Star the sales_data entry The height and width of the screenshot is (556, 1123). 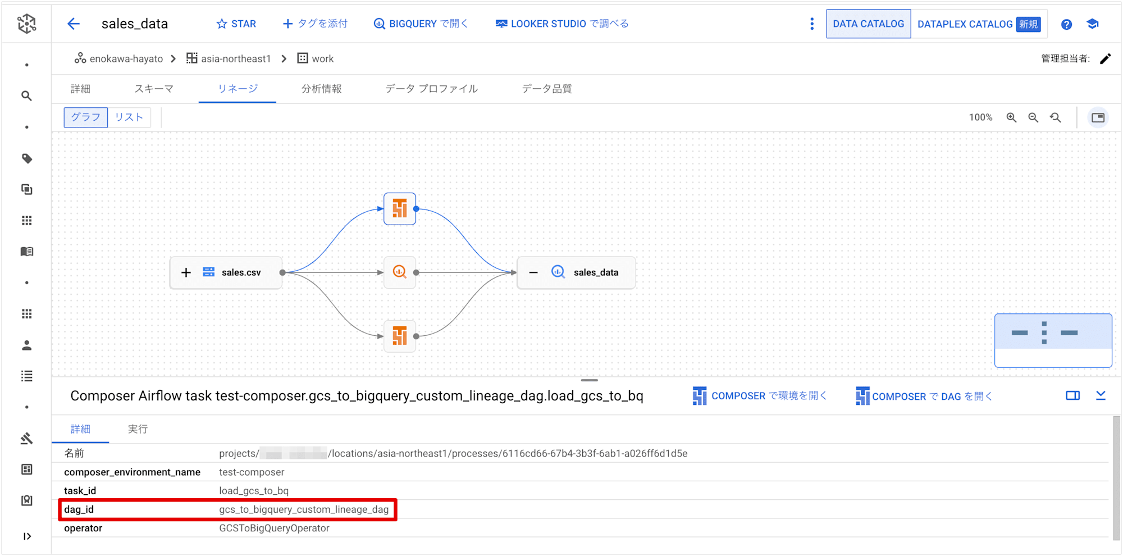pyautogui.click(x=236, y=24)
